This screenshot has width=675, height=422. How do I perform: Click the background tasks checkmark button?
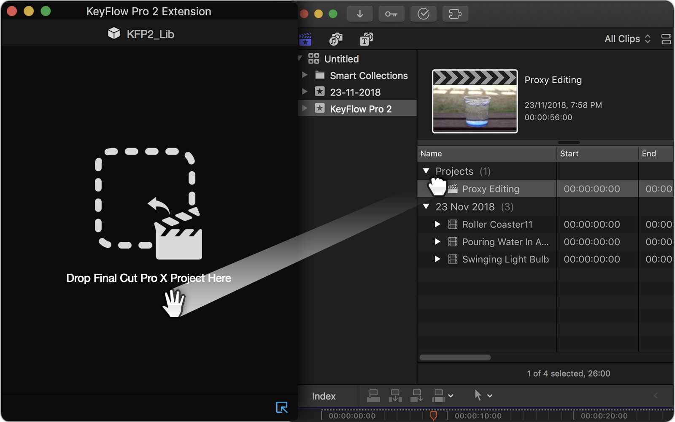[423, 14]
